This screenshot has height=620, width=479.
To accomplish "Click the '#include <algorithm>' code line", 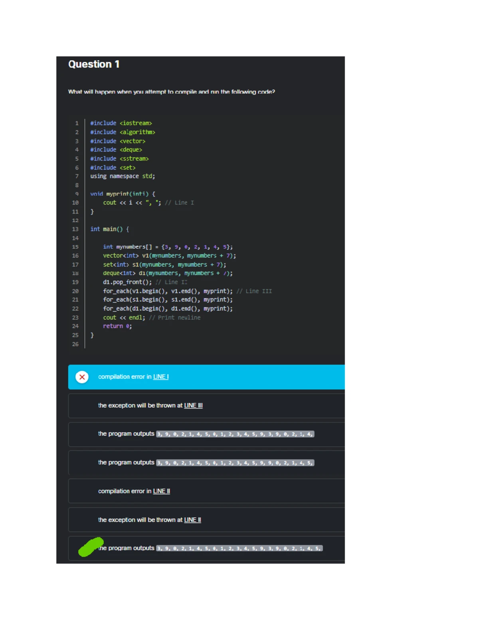I will point(123,132).
